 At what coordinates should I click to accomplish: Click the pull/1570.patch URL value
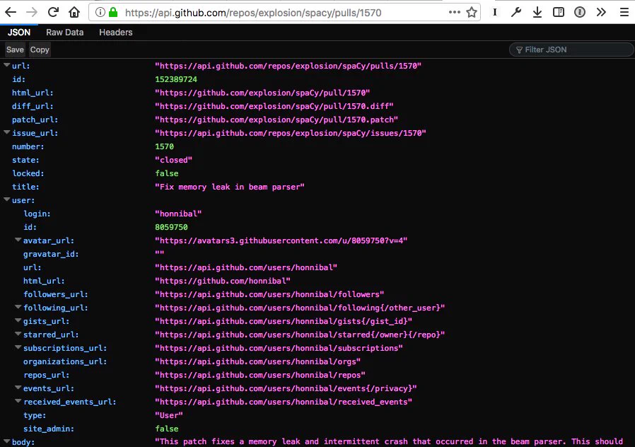coord(276,120)
